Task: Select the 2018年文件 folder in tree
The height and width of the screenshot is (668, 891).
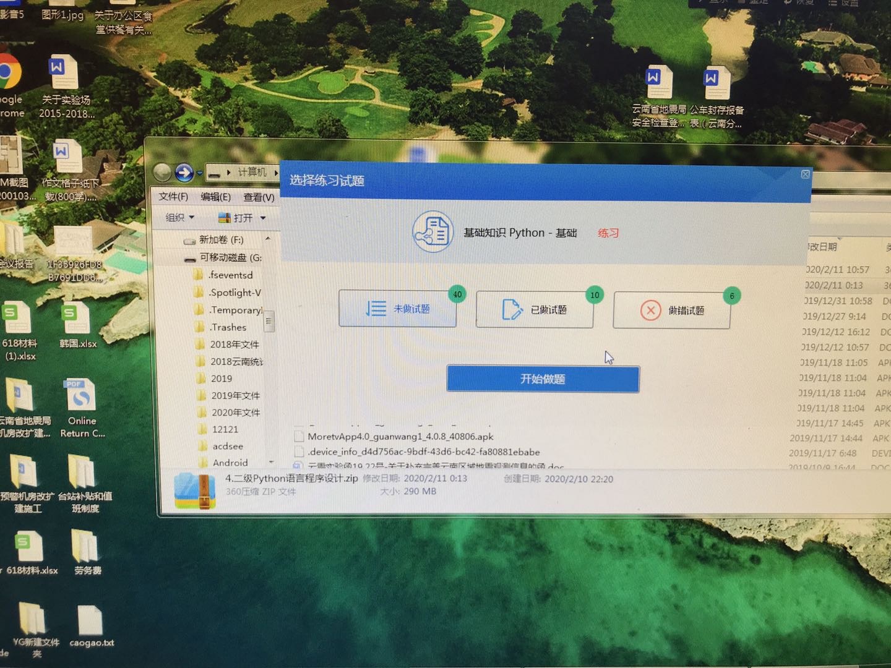Action: [x=227, y=344]
